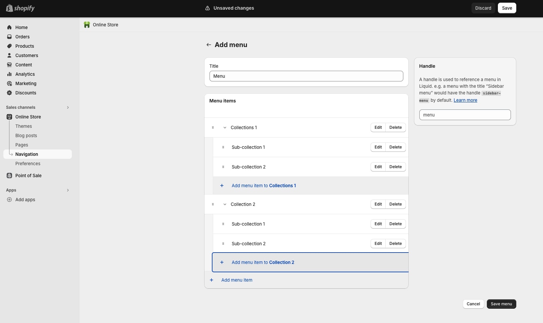The height and width of the screenshot is (323, 543).
Task: Click drag handle of Sub-collection 2 under Collections 1
Action: (x=223, y=167)
